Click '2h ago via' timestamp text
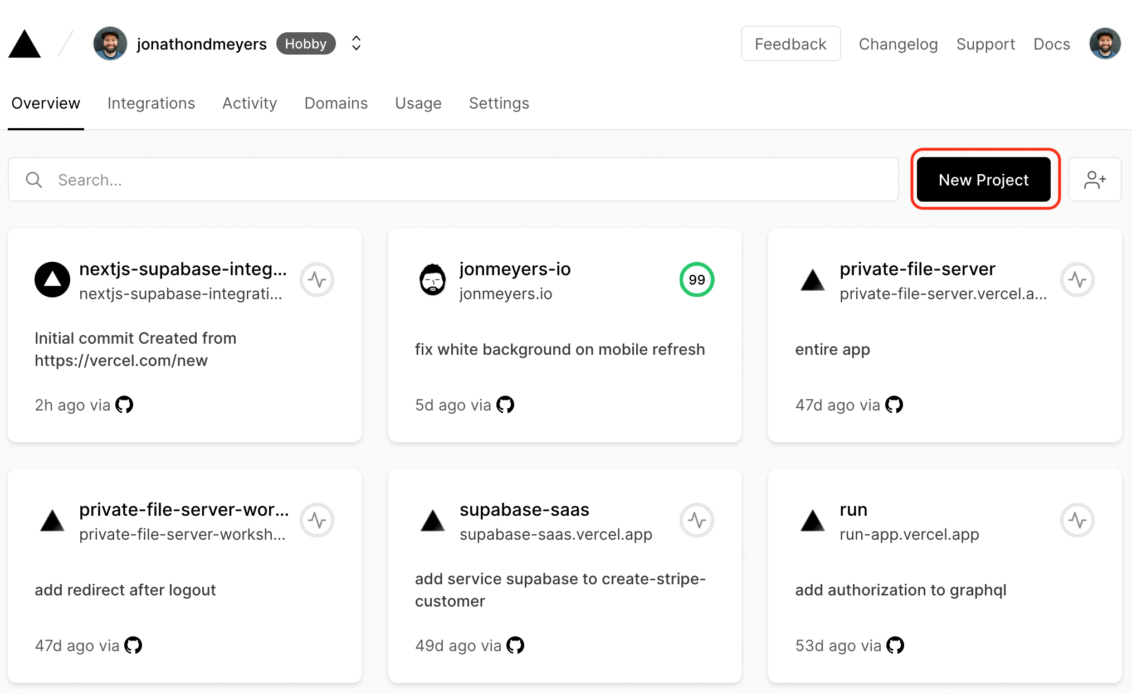1132x694 pixels. point(72,405)
